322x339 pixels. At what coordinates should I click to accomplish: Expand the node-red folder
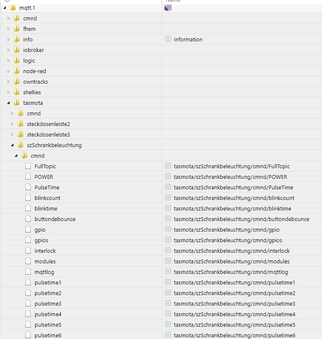(x=8, y=71)
